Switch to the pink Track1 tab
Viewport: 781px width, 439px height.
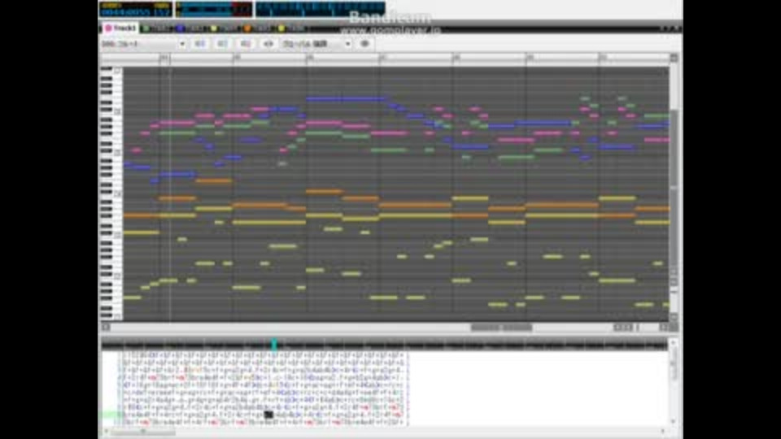coord(120,28)
